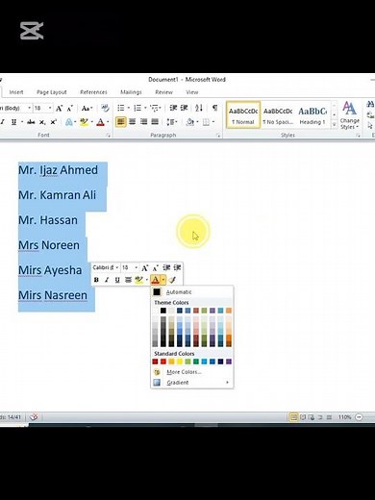The image size is (375, 500).
Task: Toggle Italic in mini toolbar
Action: (x=107, y=280)
